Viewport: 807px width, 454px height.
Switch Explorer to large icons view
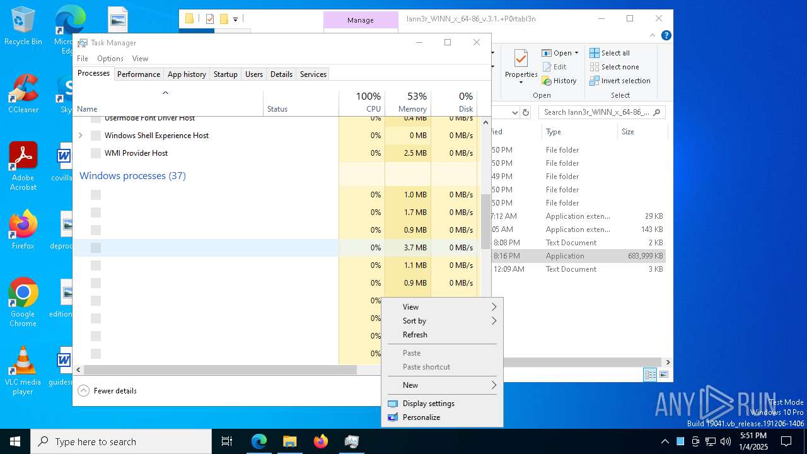[663, 375]
